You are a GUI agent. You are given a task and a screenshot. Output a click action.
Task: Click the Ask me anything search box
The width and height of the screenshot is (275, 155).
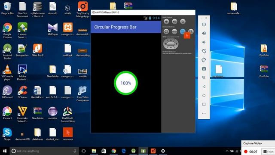click(44, 151)
